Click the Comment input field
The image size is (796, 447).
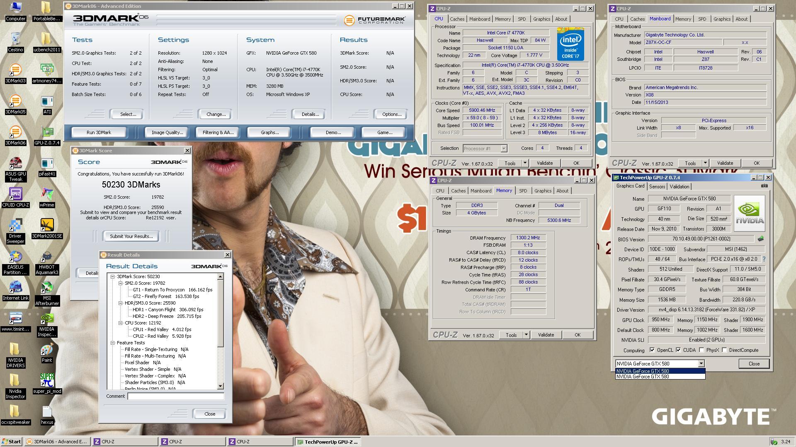[176, 396]
